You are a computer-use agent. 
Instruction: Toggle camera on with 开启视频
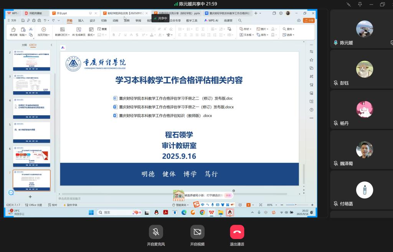(197, 232)
